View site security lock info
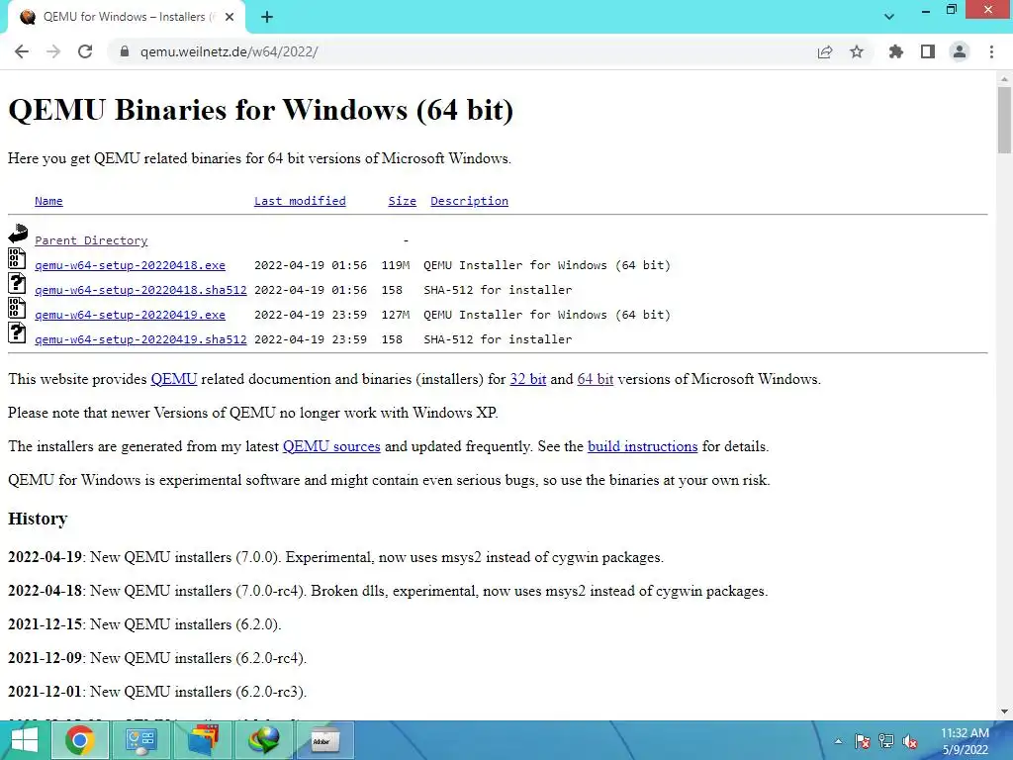Screen dimensions: 1013x760 pyautogui.click(x=124, y=51)
